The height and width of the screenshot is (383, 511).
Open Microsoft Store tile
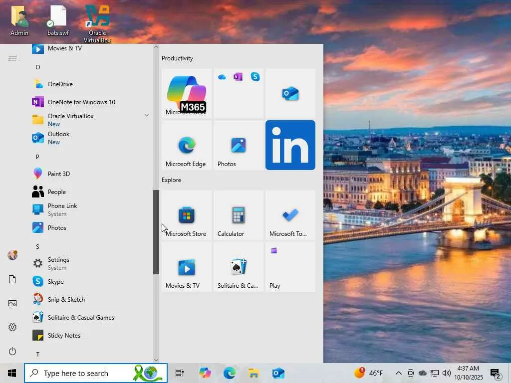click(186, 215)
